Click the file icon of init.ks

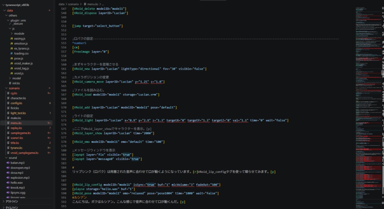point(10,83)
